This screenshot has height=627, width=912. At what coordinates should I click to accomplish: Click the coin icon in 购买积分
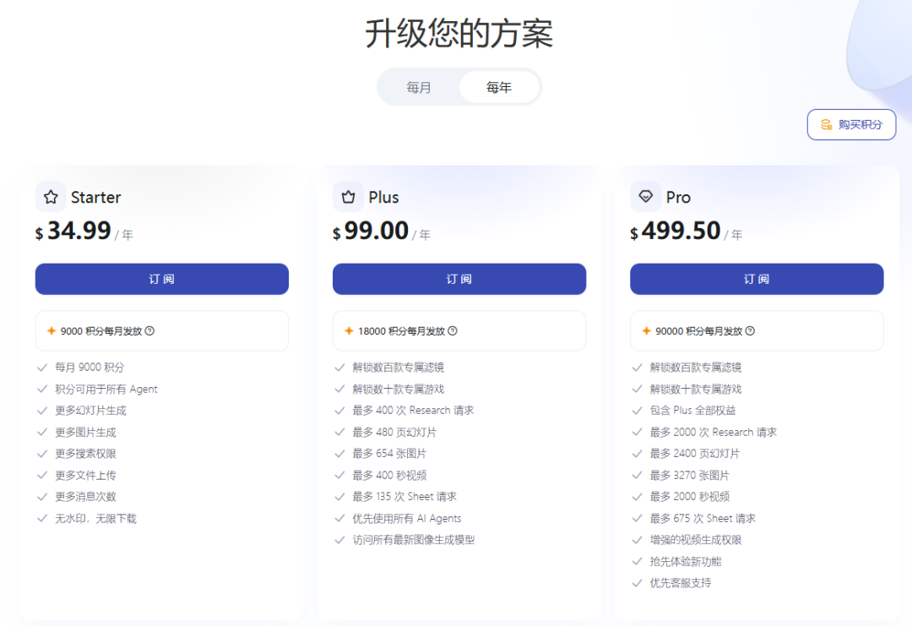[x=826, y=124]
